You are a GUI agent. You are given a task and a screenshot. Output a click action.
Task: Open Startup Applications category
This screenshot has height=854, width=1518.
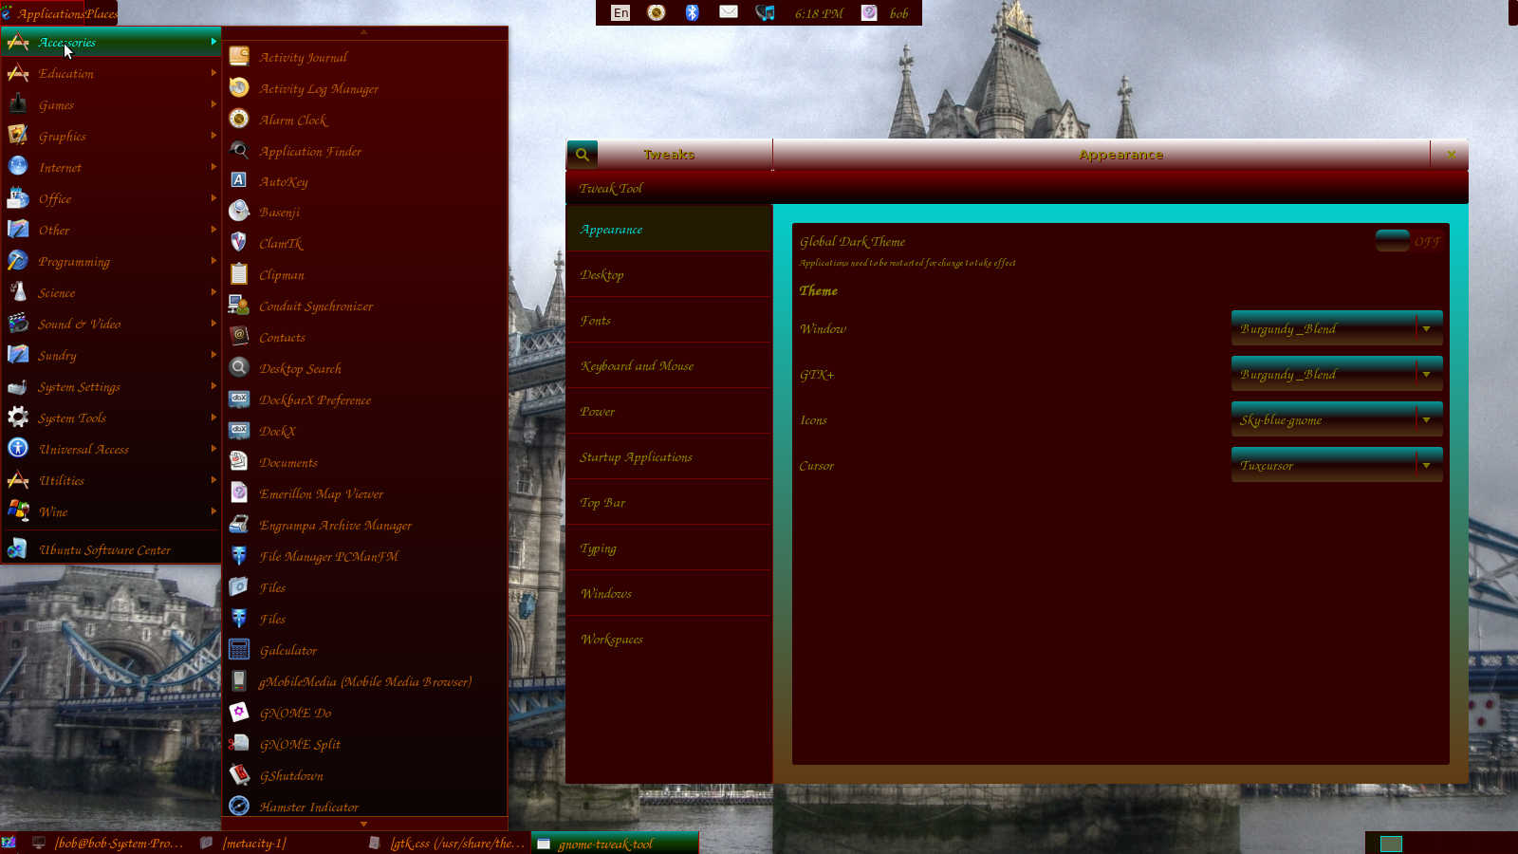tap(669, 456)
